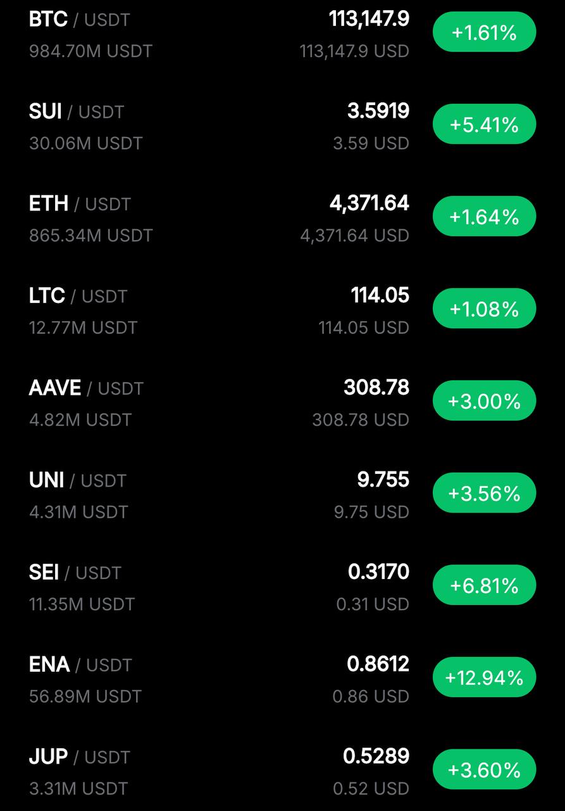Tap the +1.08% badge for LTC
This screenshot has height=811, width=565.
(484, 309)
